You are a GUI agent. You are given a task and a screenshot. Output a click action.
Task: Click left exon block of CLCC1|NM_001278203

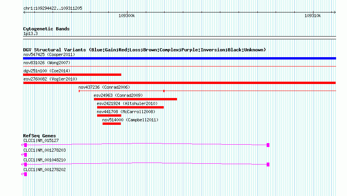(25, 155)
